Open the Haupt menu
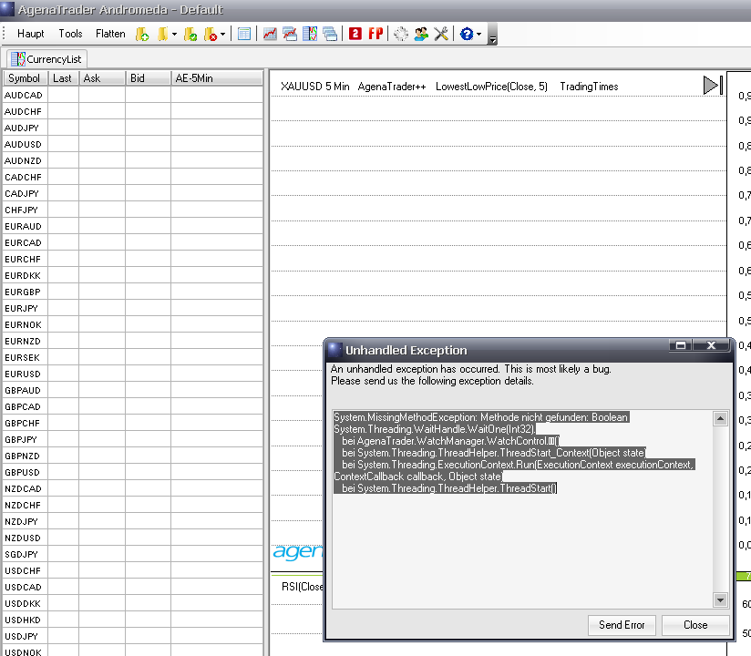The width and height of the screenshot is (751, 656). [31, 34]
